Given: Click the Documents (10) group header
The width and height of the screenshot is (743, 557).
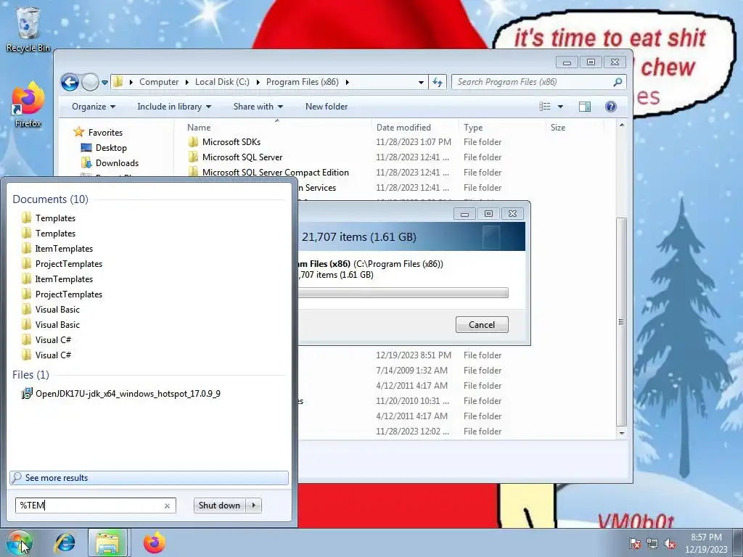Looking at the screenshot, I should click(x=50, y=199).
